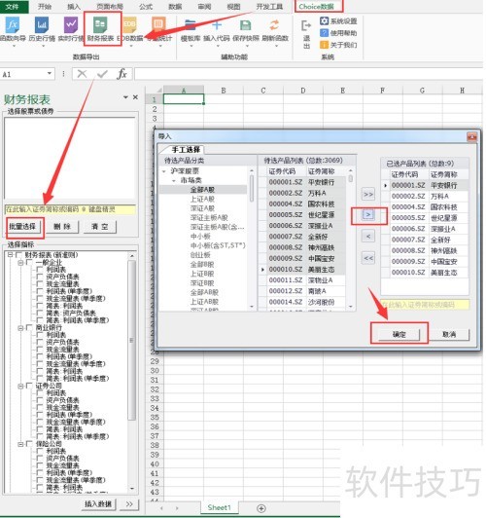Check the 一般企业 checkbox
The height and width of the screenshot is (518, 486).
pos(29,262)
